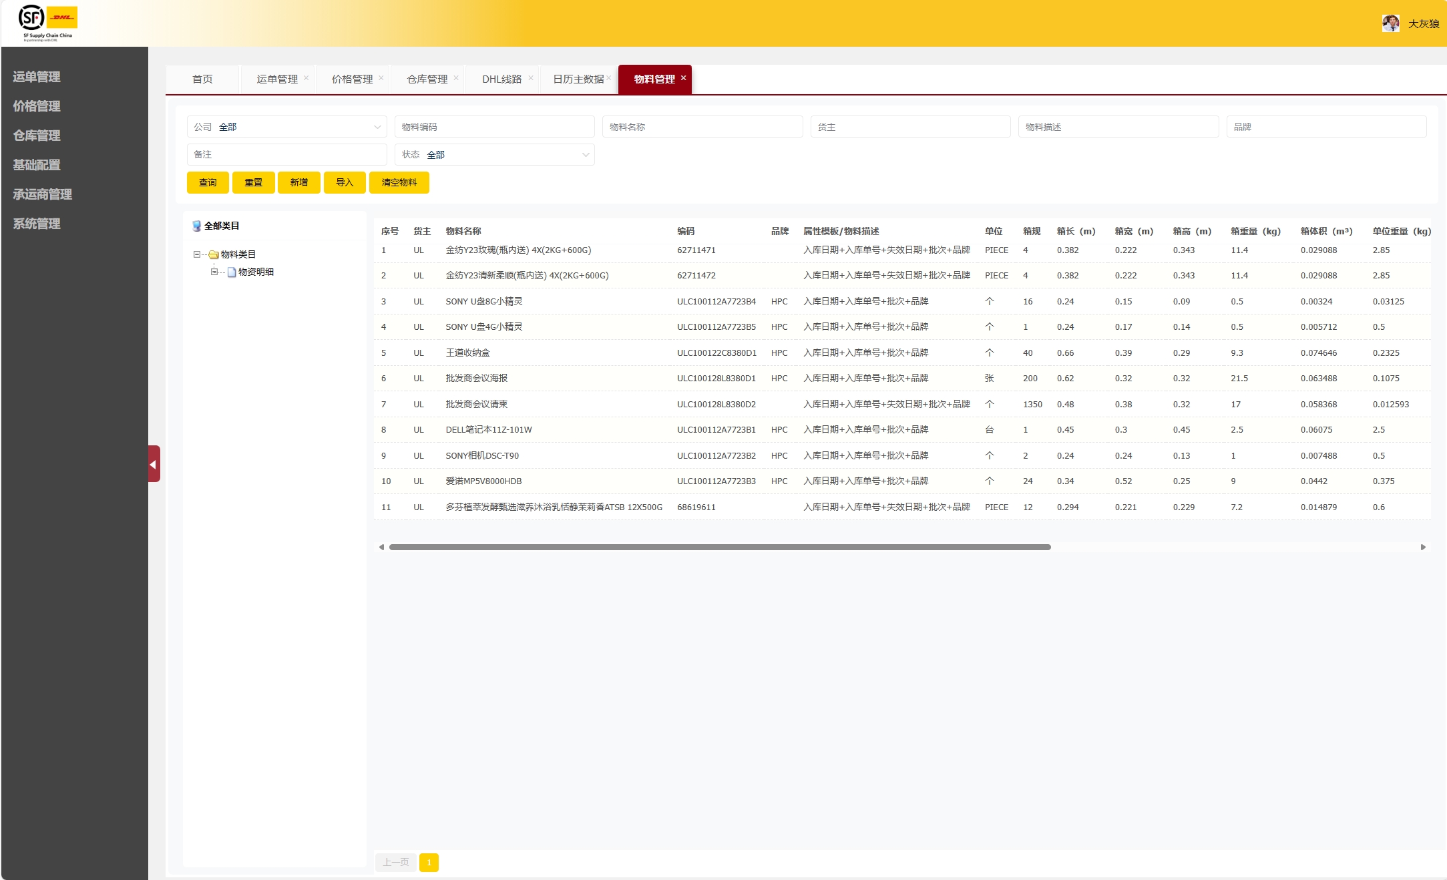Open the user avatar for 大灰狼

point(1391,23)
